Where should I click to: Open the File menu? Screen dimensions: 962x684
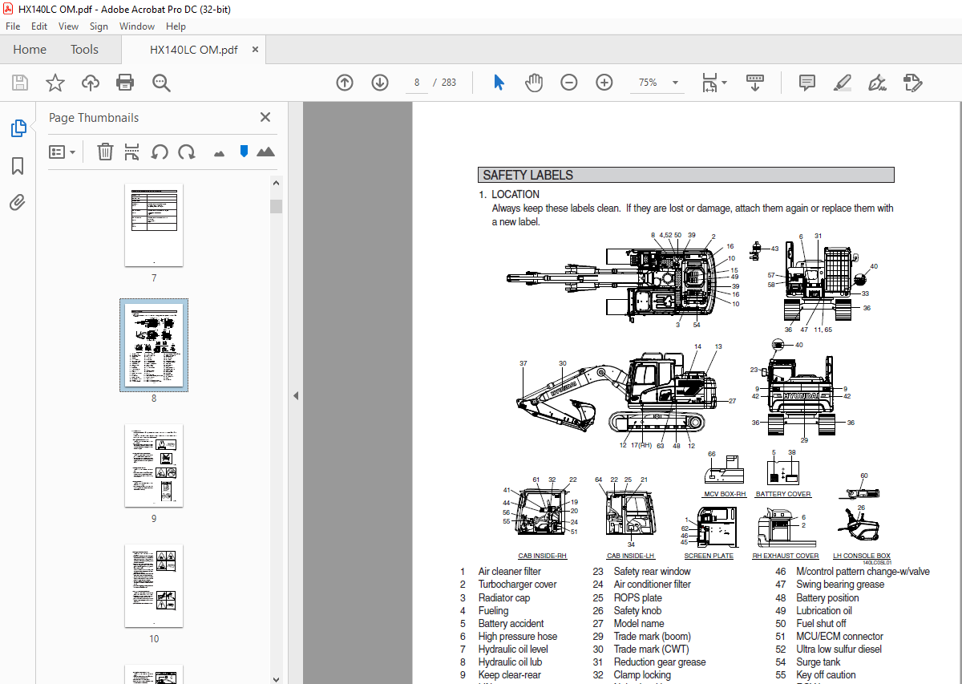click(13, 26)
